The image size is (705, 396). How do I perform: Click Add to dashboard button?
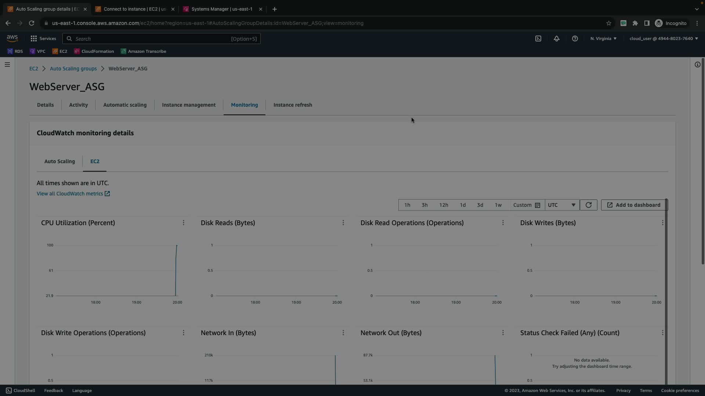click(634, 205)
